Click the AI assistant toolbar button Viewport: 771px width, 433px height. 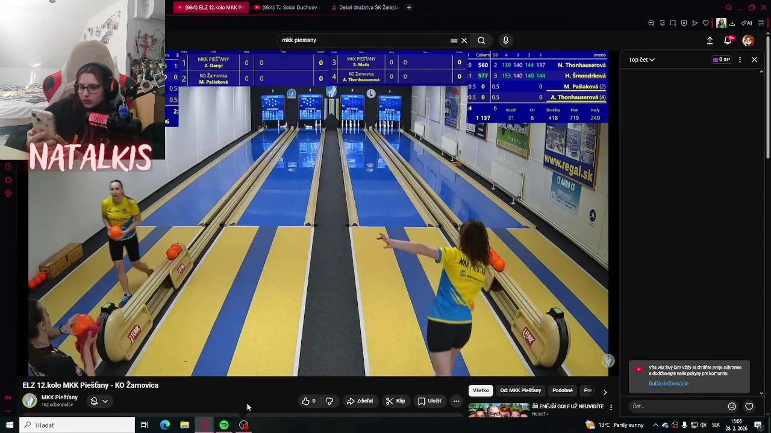tap(746, 23)
